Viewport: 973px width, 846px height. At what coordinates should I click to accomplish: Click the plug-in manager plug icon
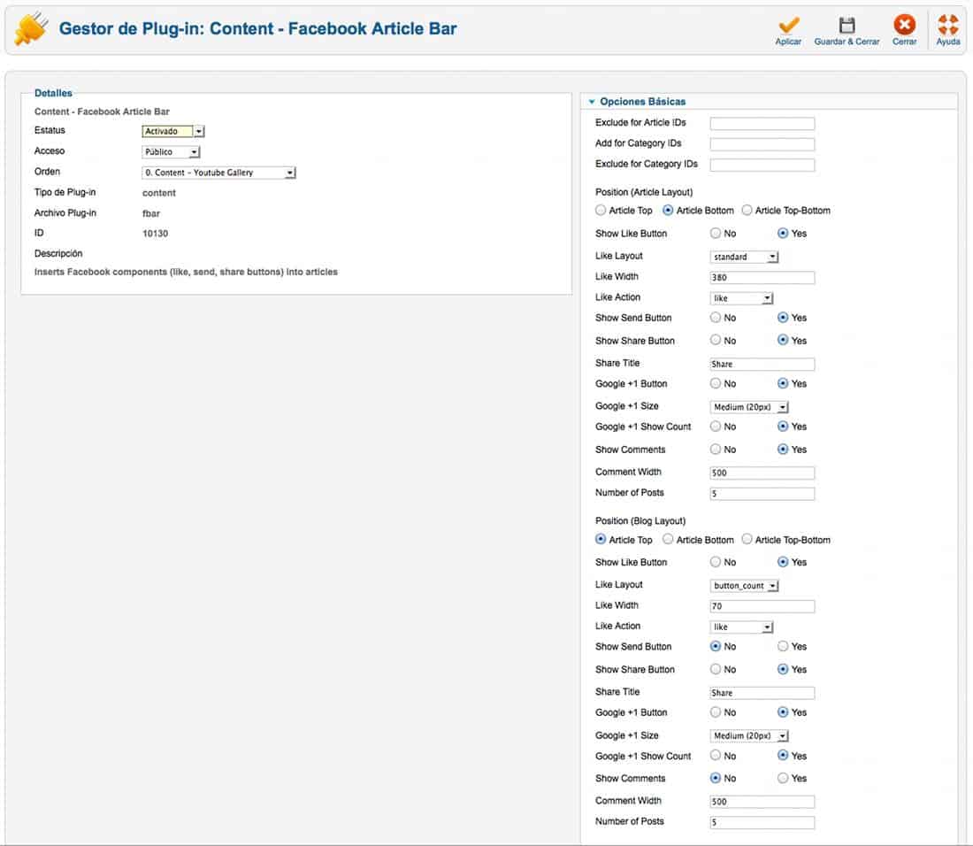[x=32, y=28]
